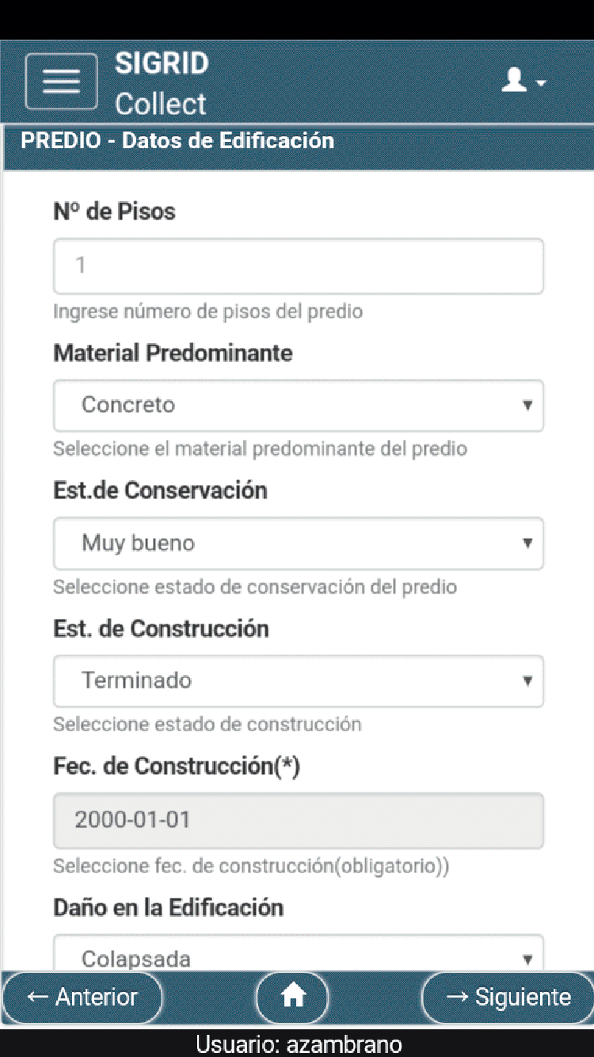Expand the Est. de Construcción dropdown
This screenshot has width=594, height=1057.
pyautogui.click(x=298, y=681)
